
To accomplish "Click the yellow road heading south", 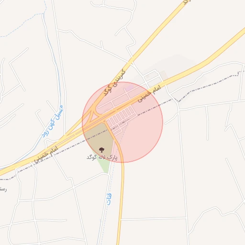I will pos(121,200).
